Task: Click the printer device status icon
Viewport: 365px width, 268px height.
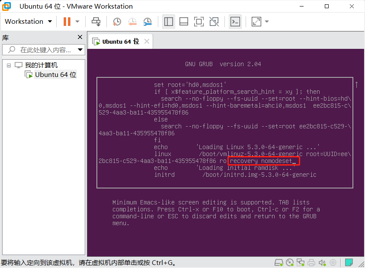Action: (x=311, y=262)
